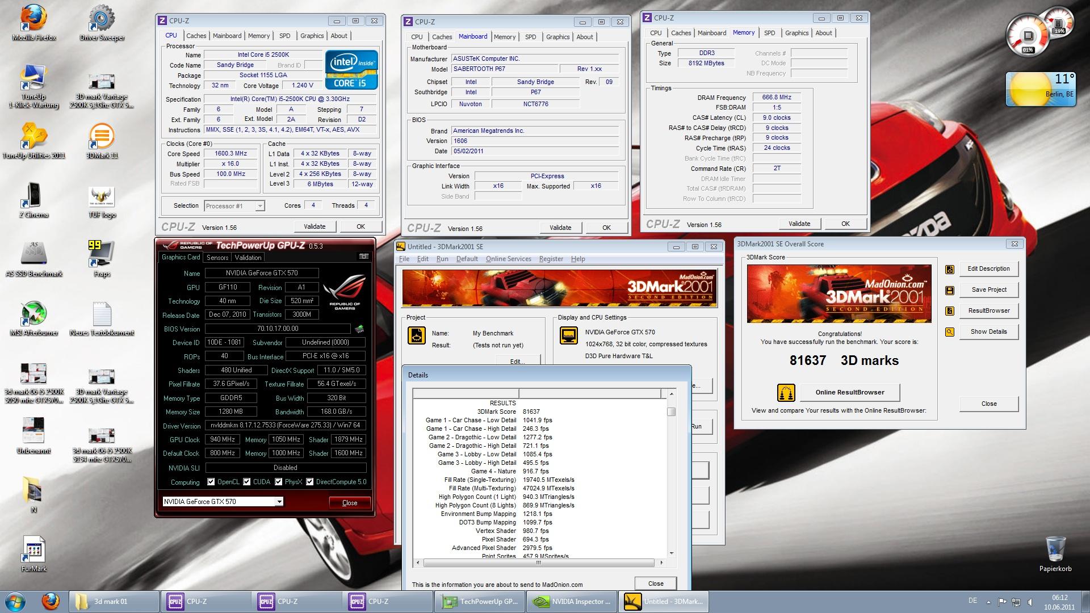The height and width of the screenshot is (613, 1090).
Task: Open Driver Sweeper desktop icon
Action: [x=102, y=23]
